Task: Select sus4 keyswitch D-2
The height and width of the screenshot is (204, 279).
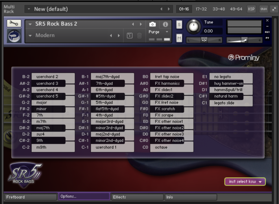Action: click(53, 134)
